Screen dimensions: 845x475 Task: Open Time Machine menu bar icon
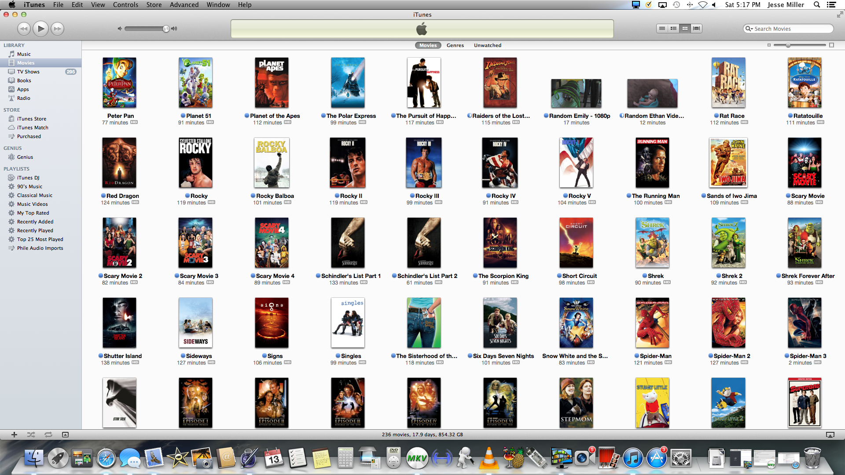(676, 5)
